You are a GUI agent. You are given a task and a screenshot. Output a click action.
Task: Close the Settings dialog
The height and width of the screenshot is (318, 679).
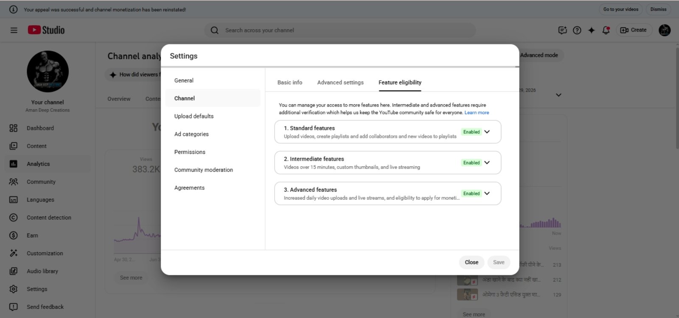tap(471, 263)
